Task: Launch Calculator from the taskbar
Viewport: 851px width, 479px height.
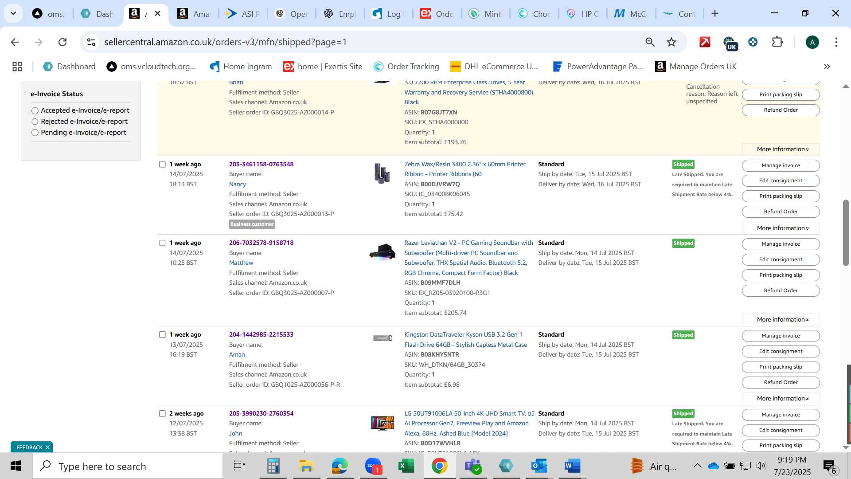Action: pyautogui.click(x=273, y=466)
